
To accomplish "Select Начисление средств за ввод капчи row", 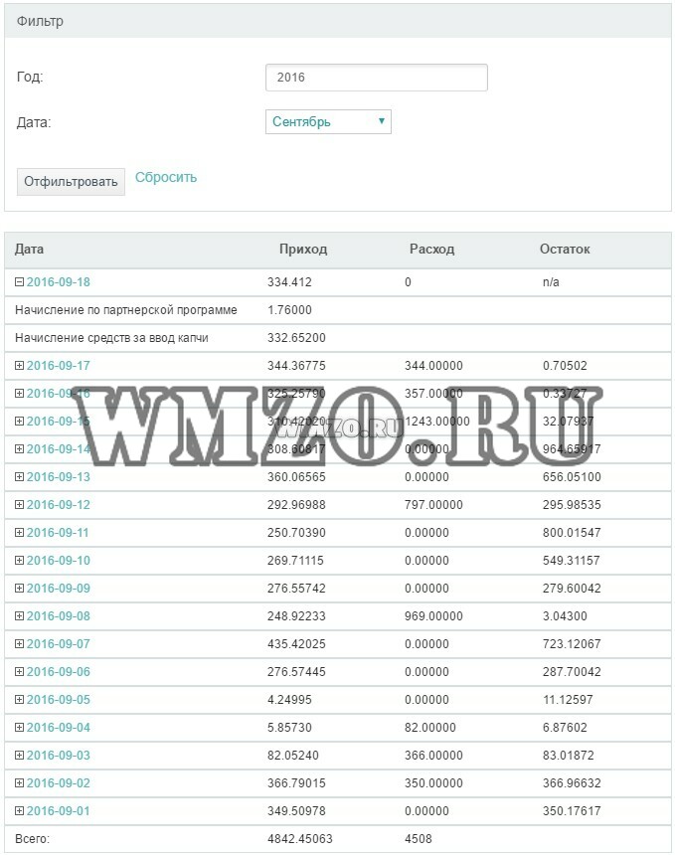I will (338, 338).
